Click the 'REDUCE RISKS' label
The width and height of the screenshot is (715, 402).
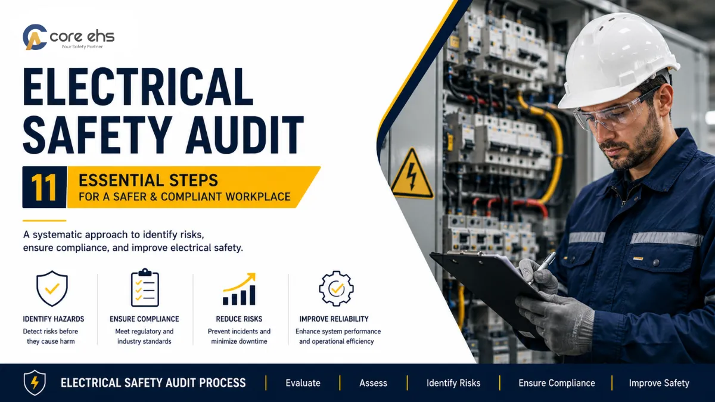click(239, 319)
